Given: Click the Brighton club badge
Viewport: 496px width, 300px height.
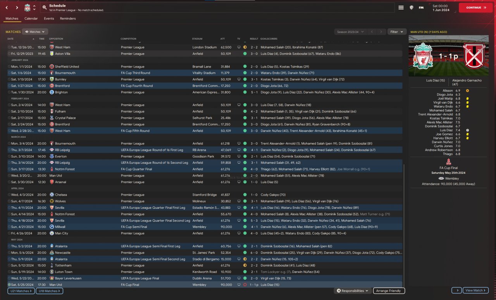Looking at the screenshot, I should click(x=52, y=92).
